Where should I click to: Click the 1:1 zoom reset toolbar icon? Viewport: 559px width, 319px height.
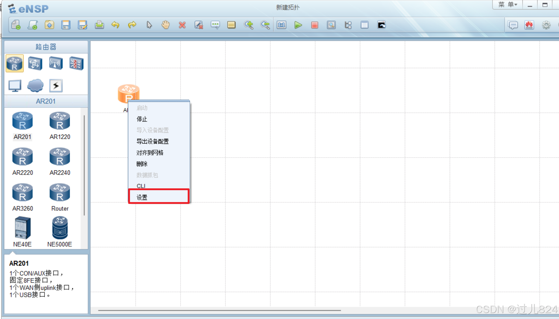[281, 25]
